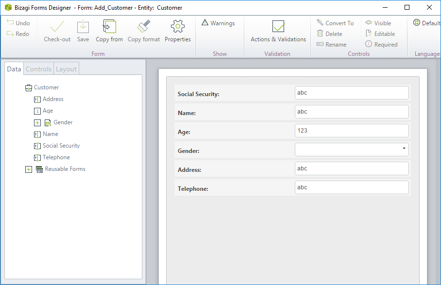
Task: Select Name in the data tree
Action: [x=51, y=134]
